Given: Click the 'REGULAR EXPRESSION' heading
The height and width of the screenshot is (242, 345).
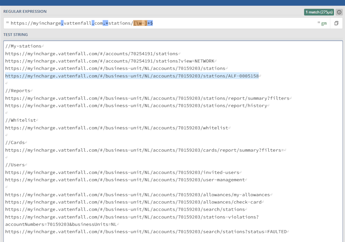Looking at the screenshot, I should coord(25,11).
